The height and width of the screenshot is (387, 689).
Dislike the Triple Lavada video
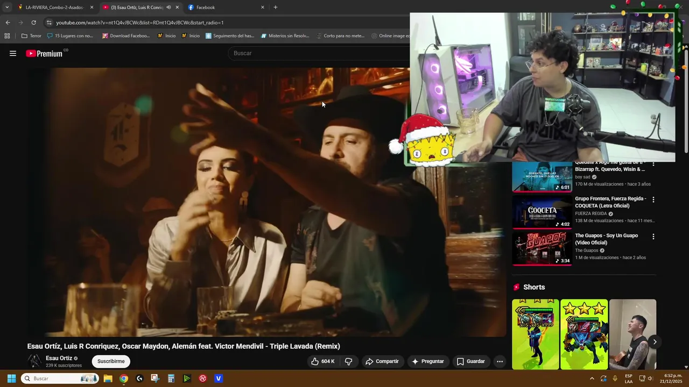point(348,361)
